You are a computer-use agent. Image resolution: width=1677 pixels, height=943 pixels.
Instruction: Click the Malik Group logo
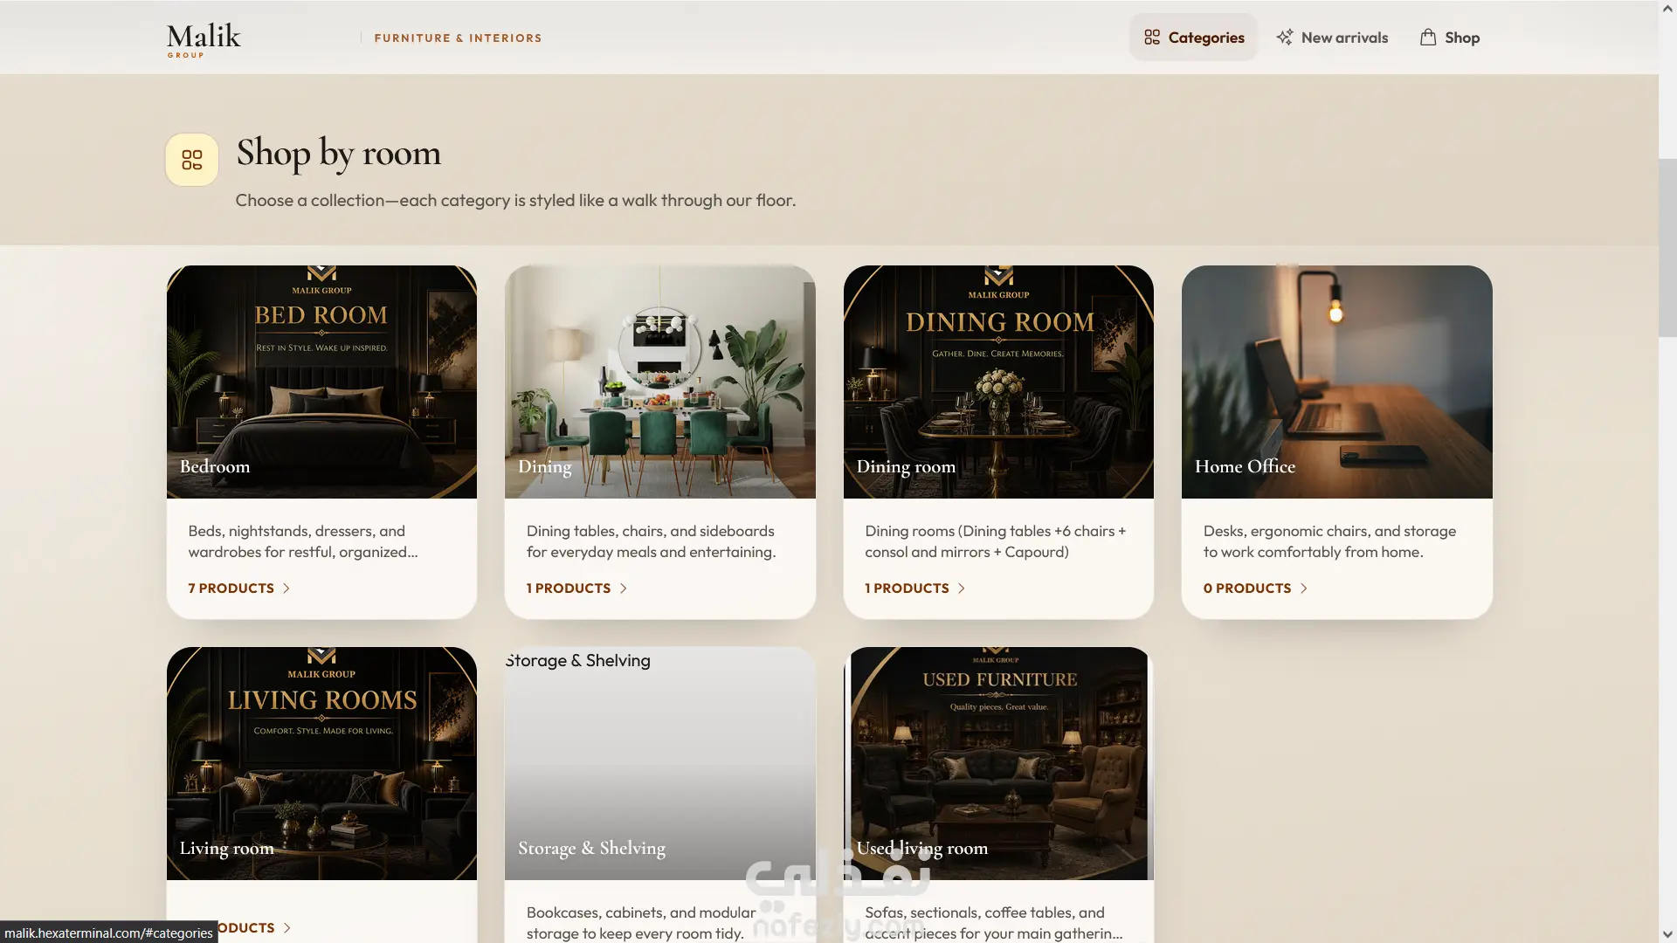pyautogui.click(x=204, y=40)
